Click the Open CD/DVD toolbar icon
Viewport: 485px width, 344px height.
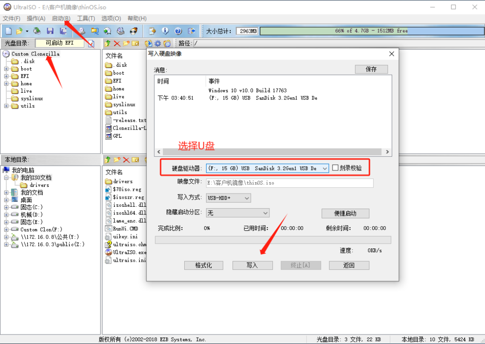37,31
